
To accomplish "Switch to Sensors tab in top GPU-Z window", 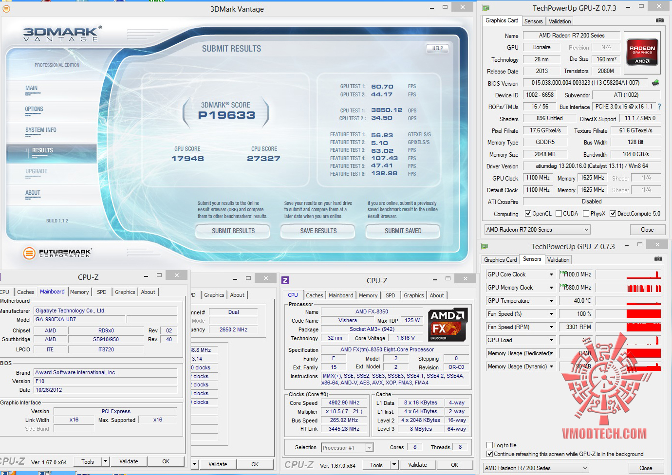I will (533, 21).
